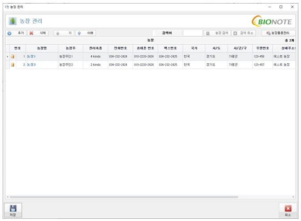Click the farm search magnifier icon
Screen dimensions: 301x221
click(208, 34)
